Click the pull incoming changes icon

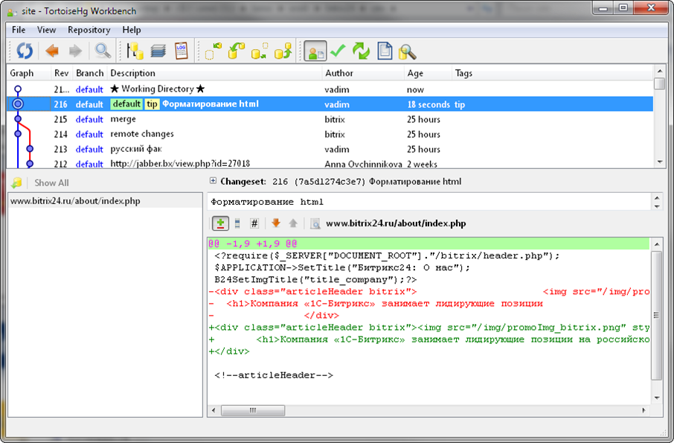[237, 51]
